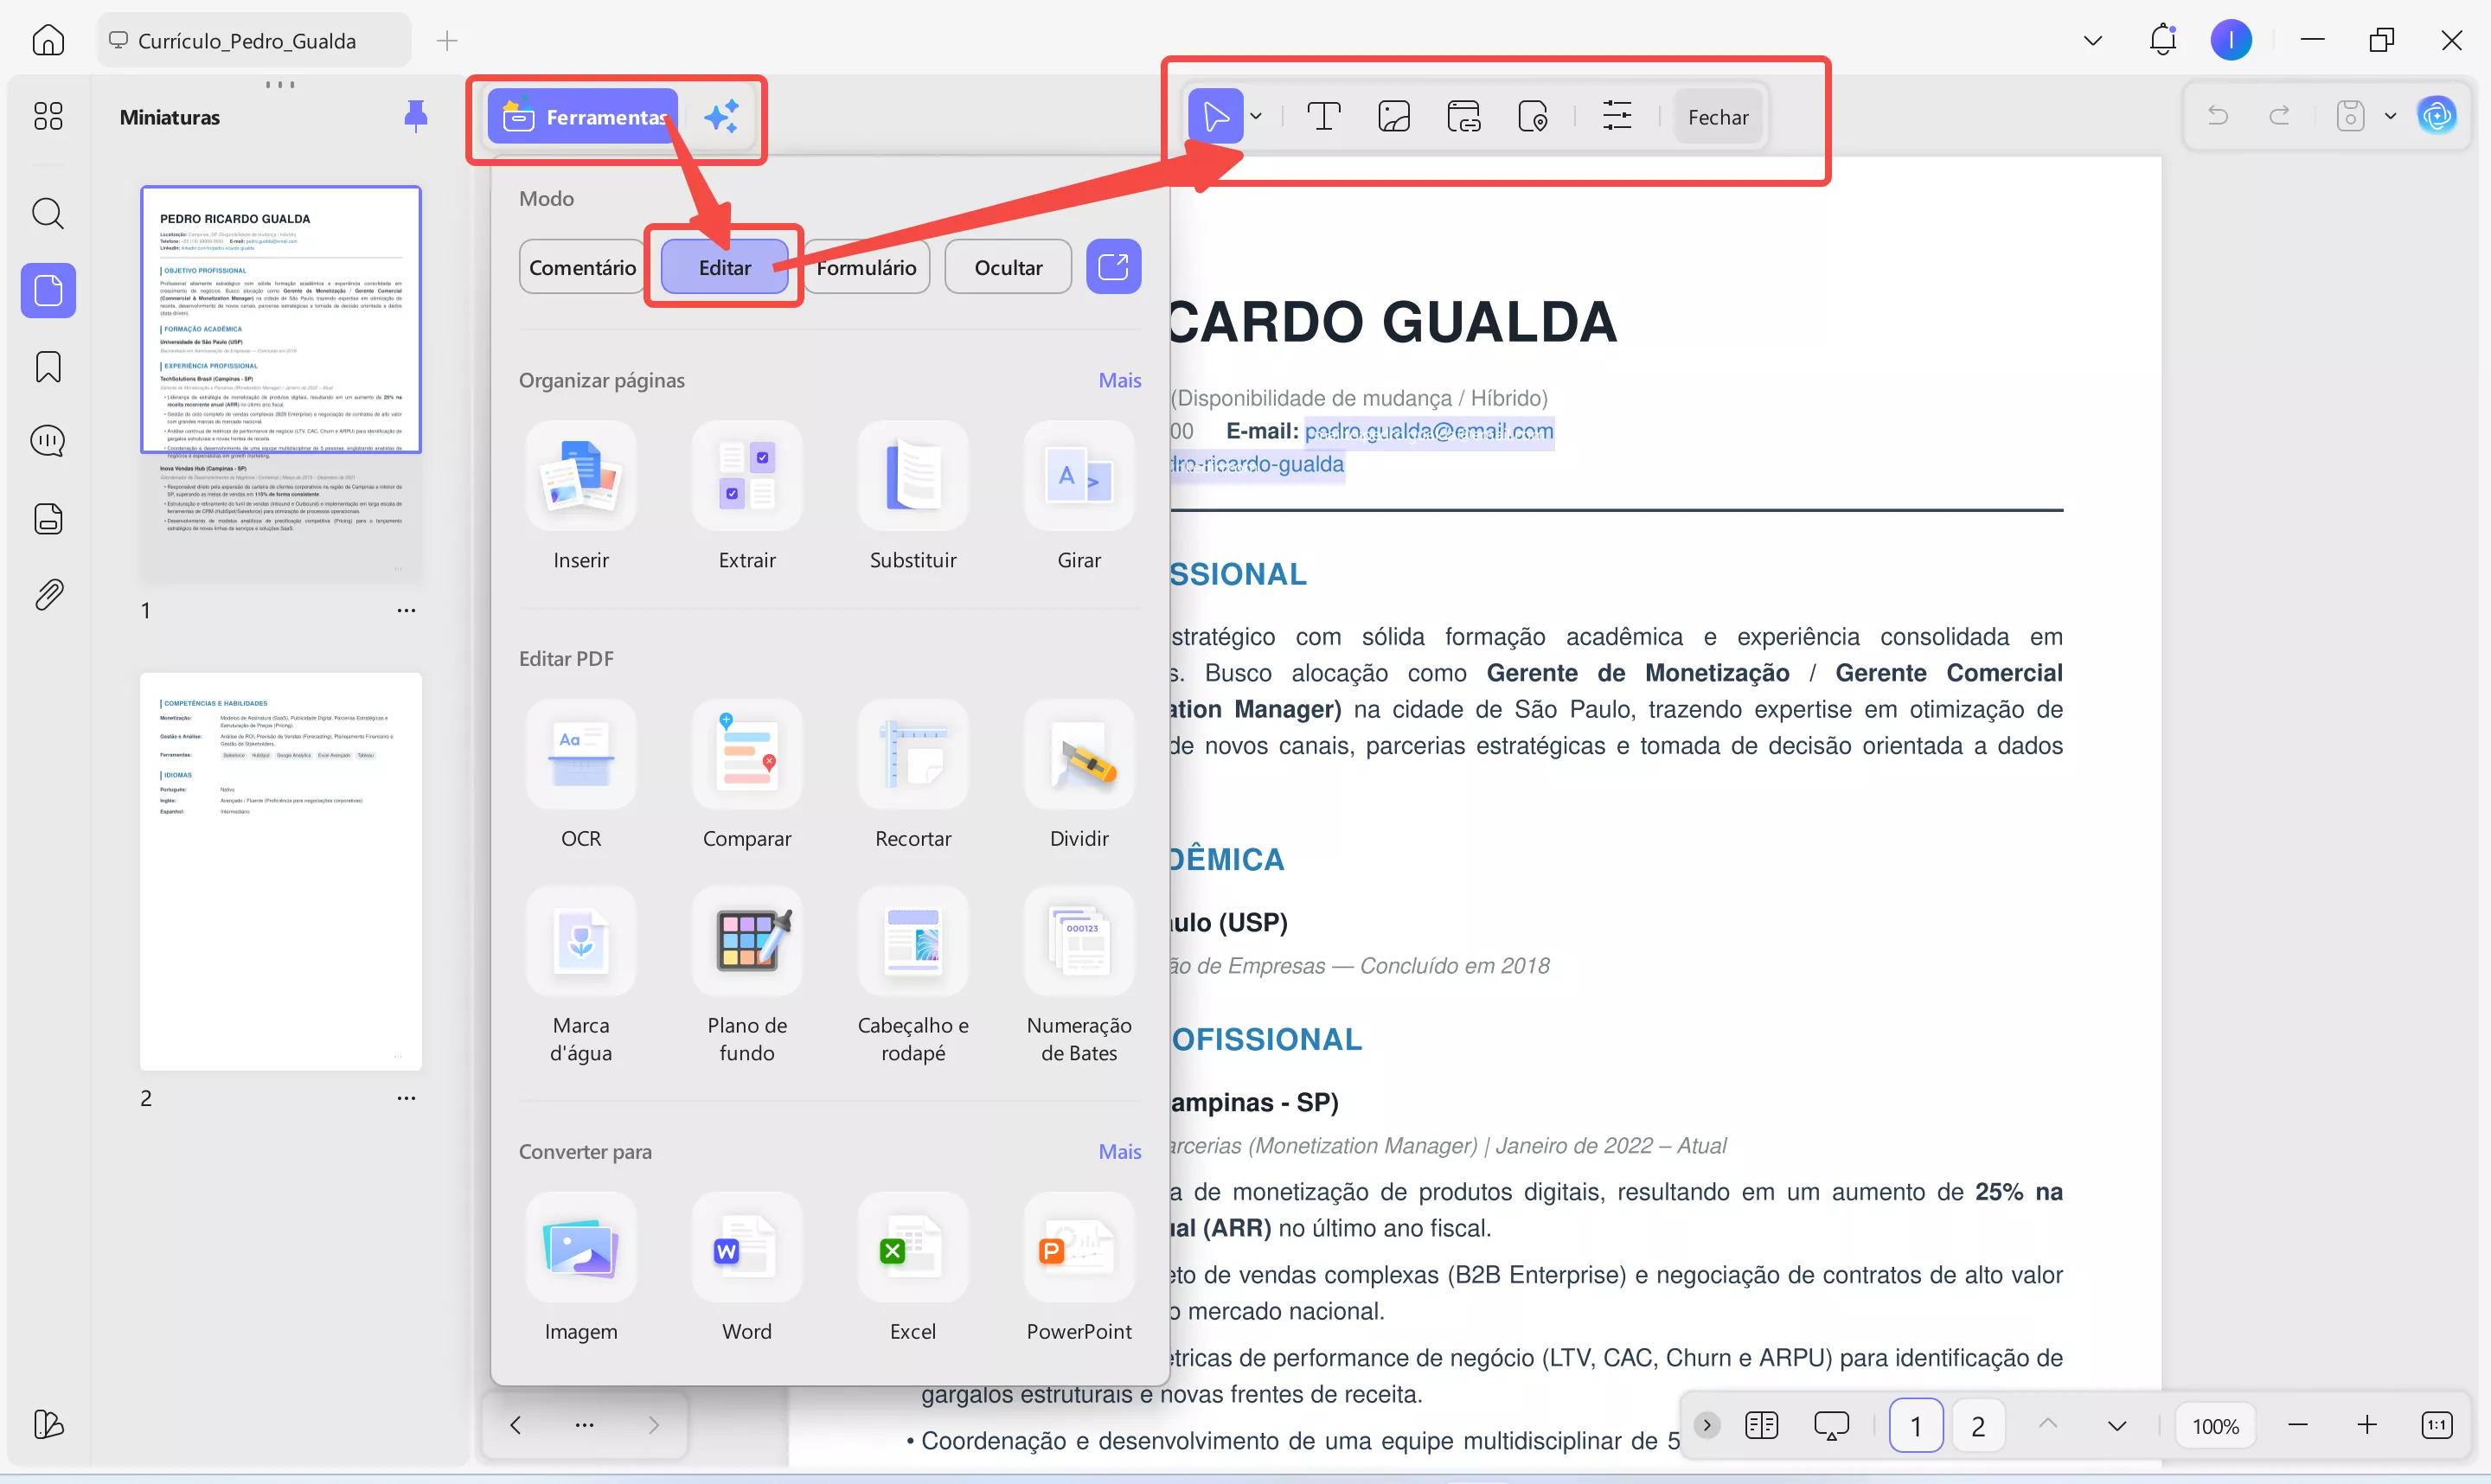The image size is (2491, 1484).
Task: Switch to Formulário mode
Action: (x=866, y=267)
